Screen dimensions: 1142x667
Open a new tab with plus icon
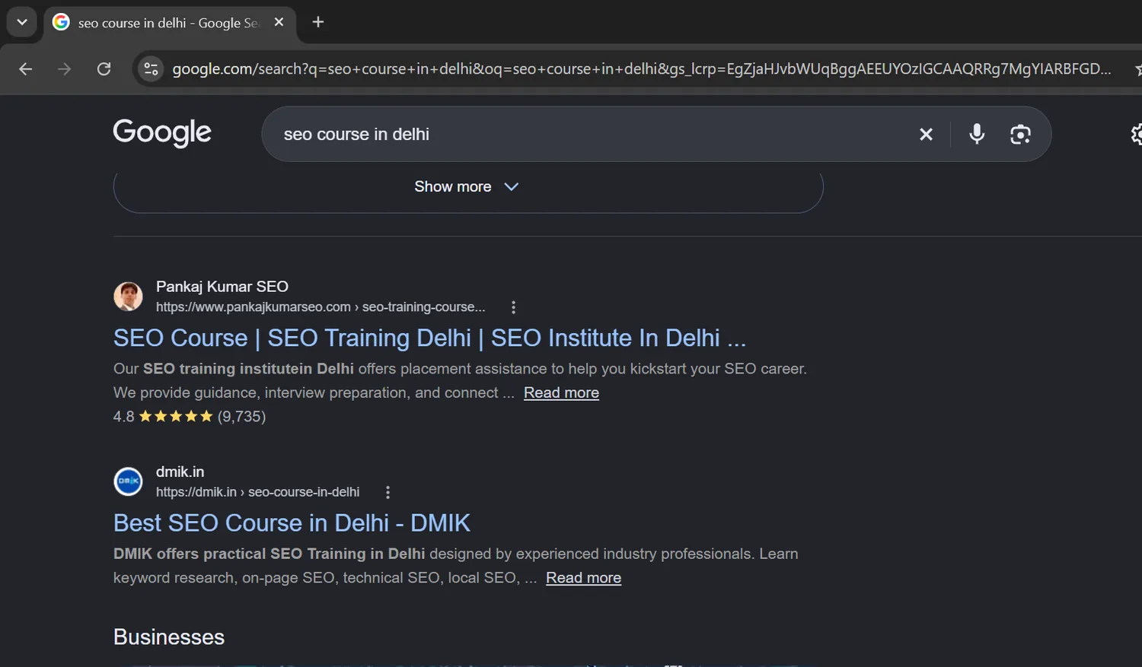[x=318, y=22]
